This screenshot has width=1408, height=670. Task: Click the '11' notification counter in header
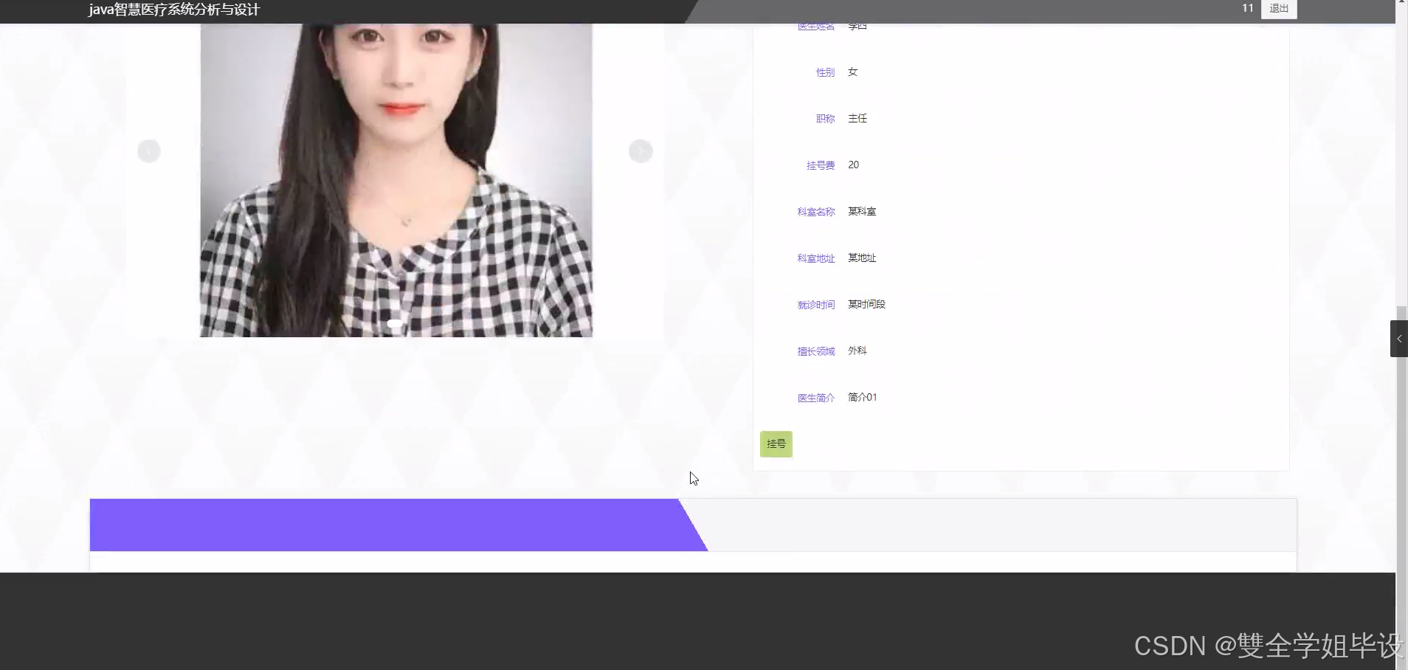(x=1247, y=7)
